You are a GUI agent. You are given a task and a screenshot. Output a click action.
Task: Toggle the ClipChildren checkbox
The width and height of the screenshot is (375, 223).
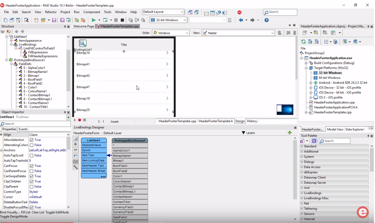pyautogui.click(x=31, y=181)
